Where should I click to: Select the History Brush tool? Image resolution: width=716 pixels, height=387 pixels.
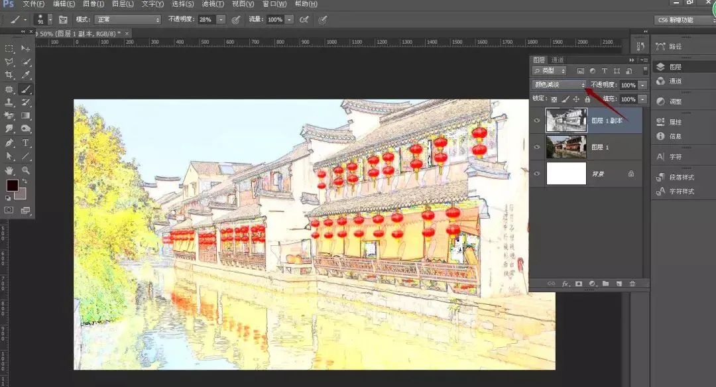tap(26, 103)
